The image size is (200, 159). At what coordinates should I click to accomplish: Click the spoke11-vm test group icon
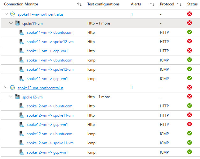[17, 23]
